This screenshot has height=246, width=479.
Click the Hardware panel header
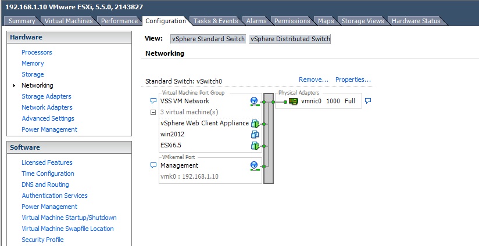pyautogui.click(x=69, y=37)
